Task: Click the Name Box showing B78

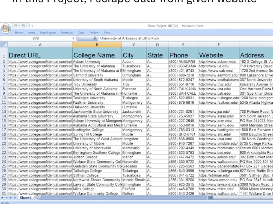Action: tap(36, 38)
